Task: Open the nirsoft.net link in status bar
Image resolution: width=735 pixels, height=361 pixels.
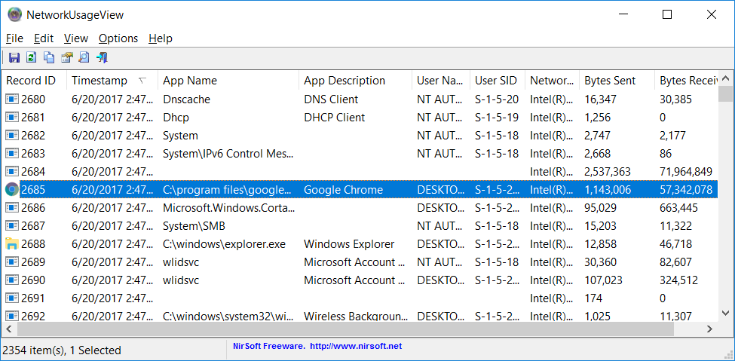Action: pos(356,347)
